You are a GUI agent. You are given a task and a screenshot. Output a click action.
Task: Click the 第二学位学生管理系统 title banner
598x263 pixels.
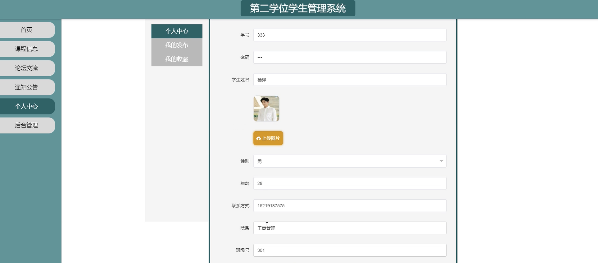[298, 8]
